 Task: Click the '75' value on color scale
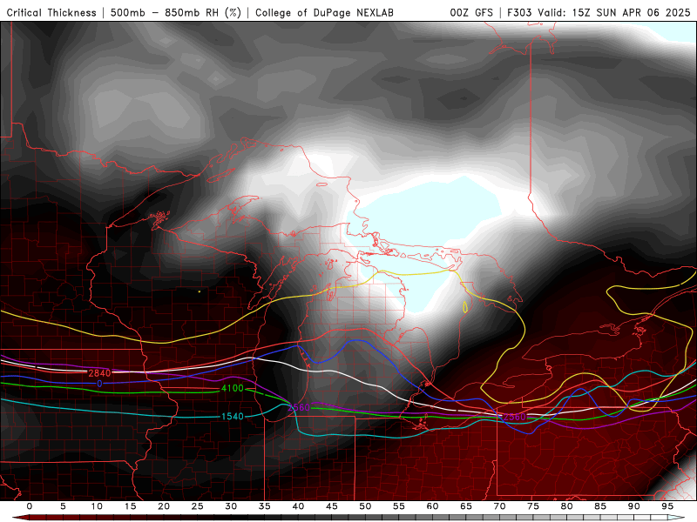[533, 506]
